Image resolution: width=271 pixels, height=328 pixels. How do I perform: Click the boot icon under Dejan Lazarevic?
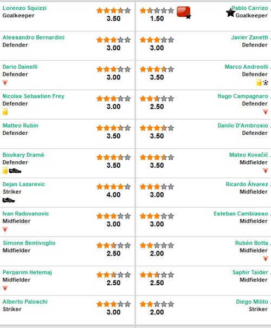click(x=9, y=200)
